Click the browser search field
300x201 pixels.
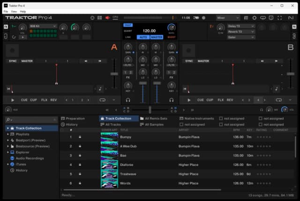[31, 120]
